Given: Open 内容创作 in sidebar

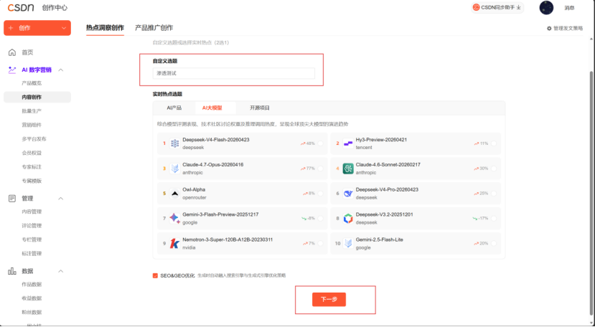Looking at the screenshot, I should 37,97.
